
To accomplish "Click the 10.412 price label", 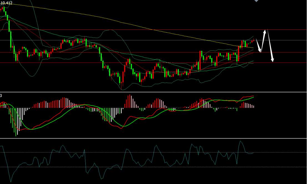I will click(x=6, y=3).
